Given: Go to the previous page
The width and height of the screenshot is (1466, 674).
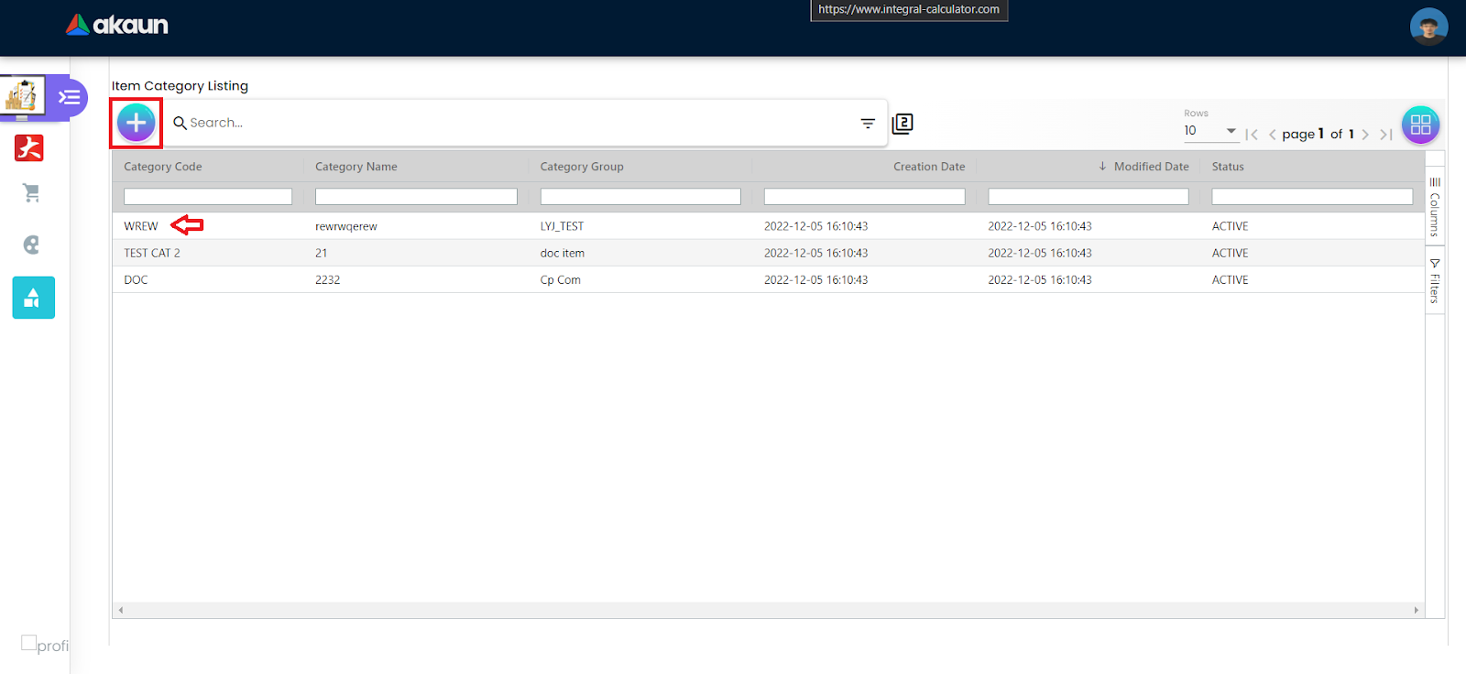Looking at the screenshot, I should point(1272,135).
